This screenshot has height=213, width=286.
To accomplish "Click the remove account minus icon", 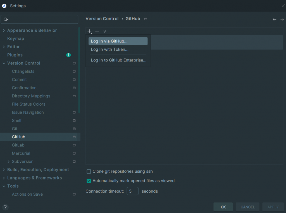I will [x=97, y=31].
